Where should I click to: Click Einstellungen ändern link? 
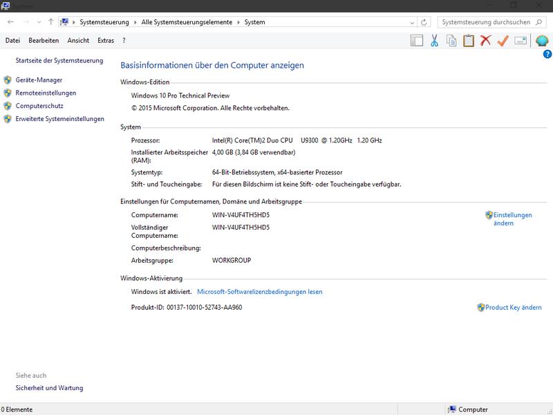click(512, 219)
